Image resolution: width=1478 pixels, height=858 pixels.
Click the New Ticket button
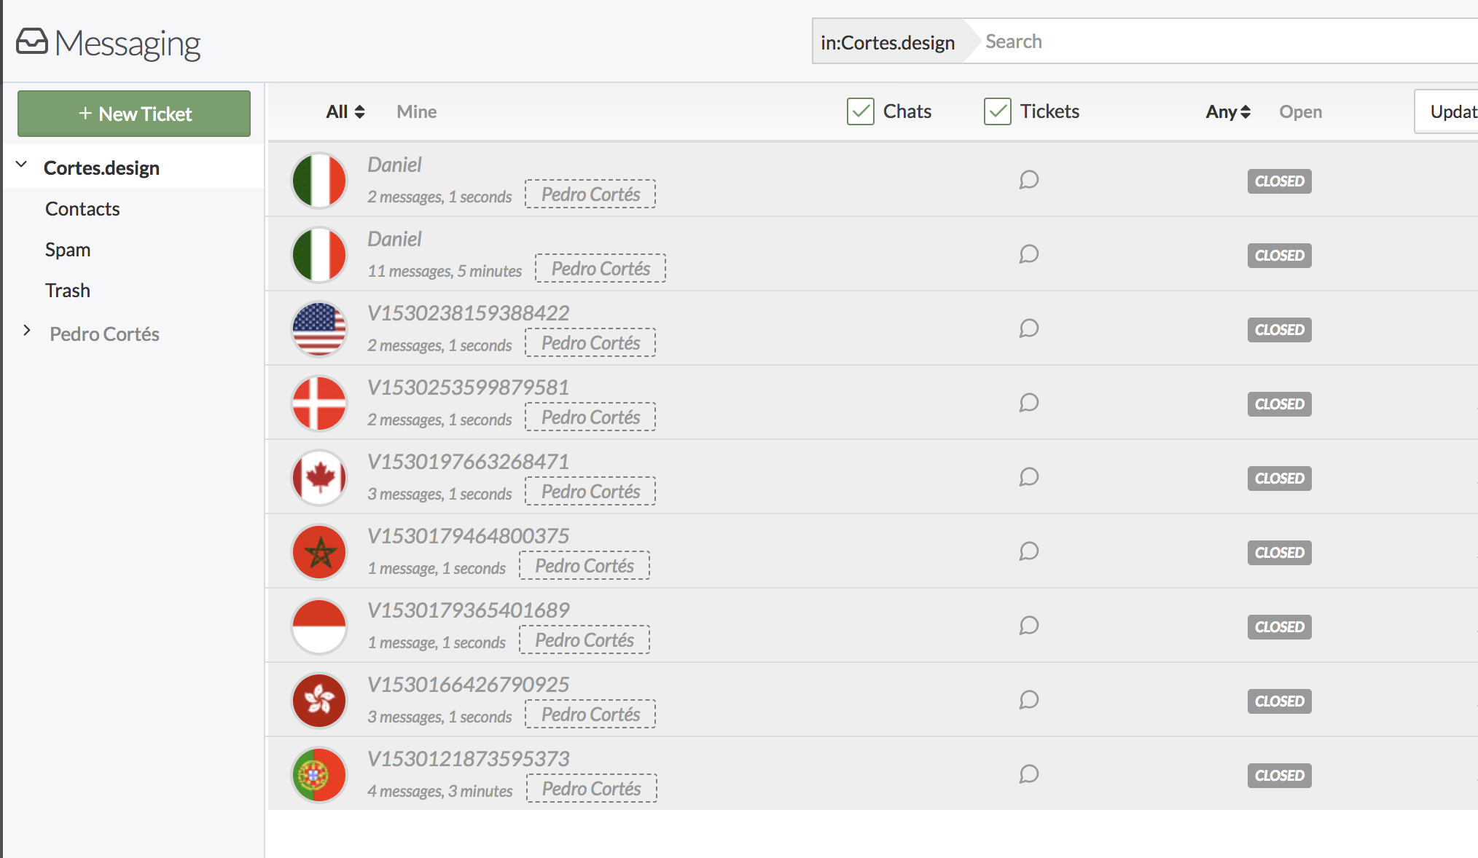point(134,114)
